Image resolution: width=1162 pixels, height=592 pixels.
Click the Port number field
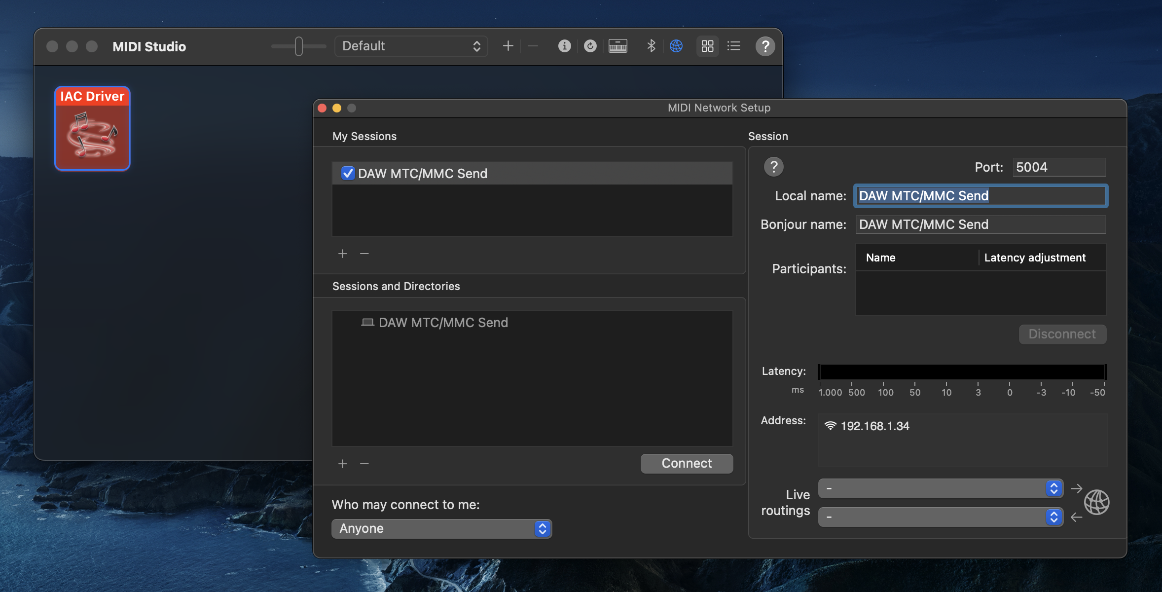pyautogui.click(x=1058, y=167)
